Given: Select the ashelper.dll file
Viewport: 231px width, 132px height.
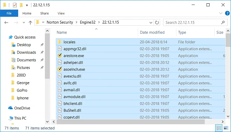Looking at the screenshot, I should 141,63.
